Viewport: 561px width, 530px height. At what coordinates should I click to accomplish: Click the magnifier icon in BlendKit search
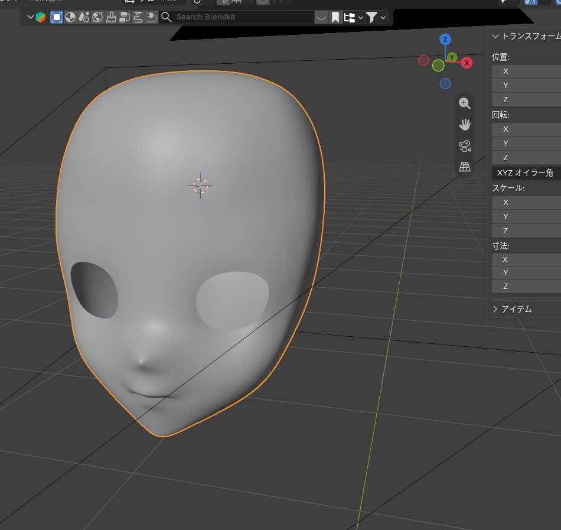(x=166, y=17)
